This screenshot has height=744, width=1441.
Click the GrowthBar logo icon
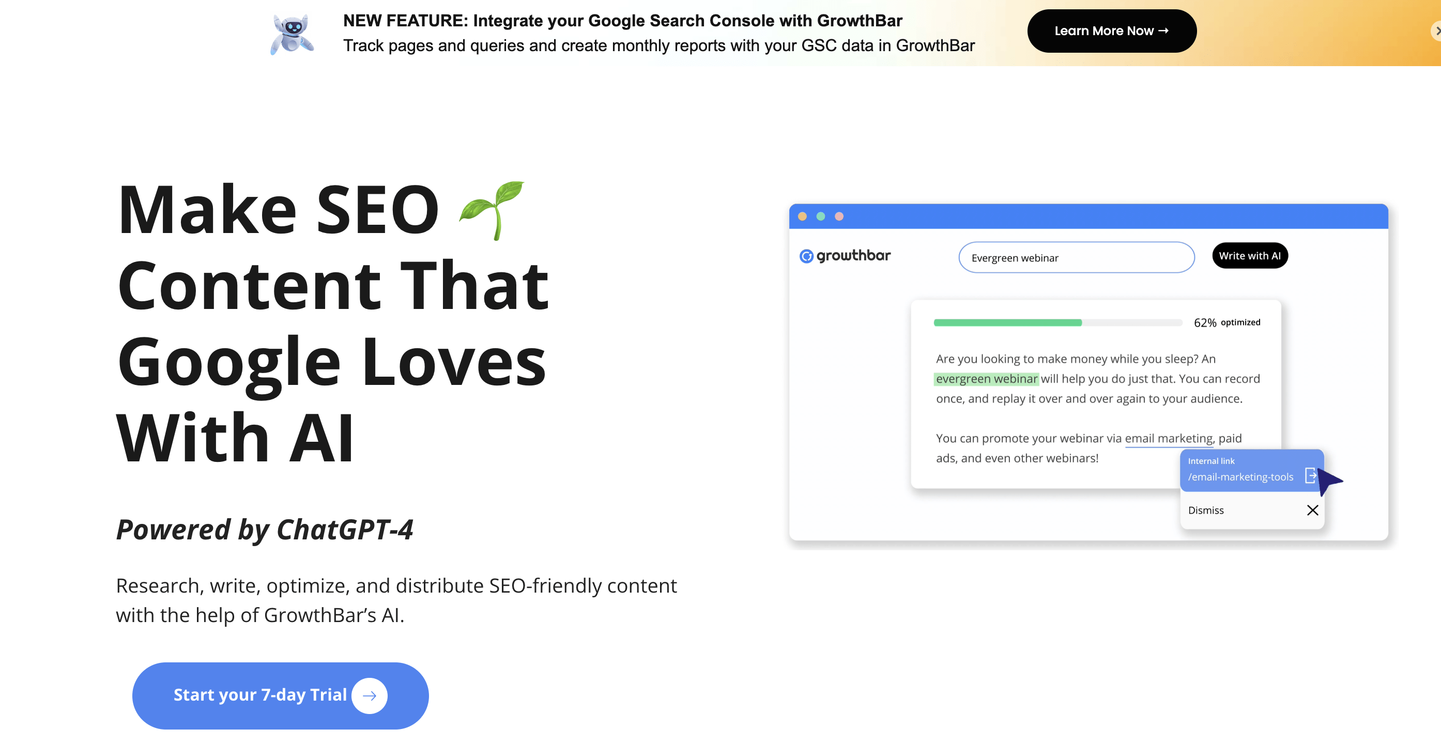806,254
